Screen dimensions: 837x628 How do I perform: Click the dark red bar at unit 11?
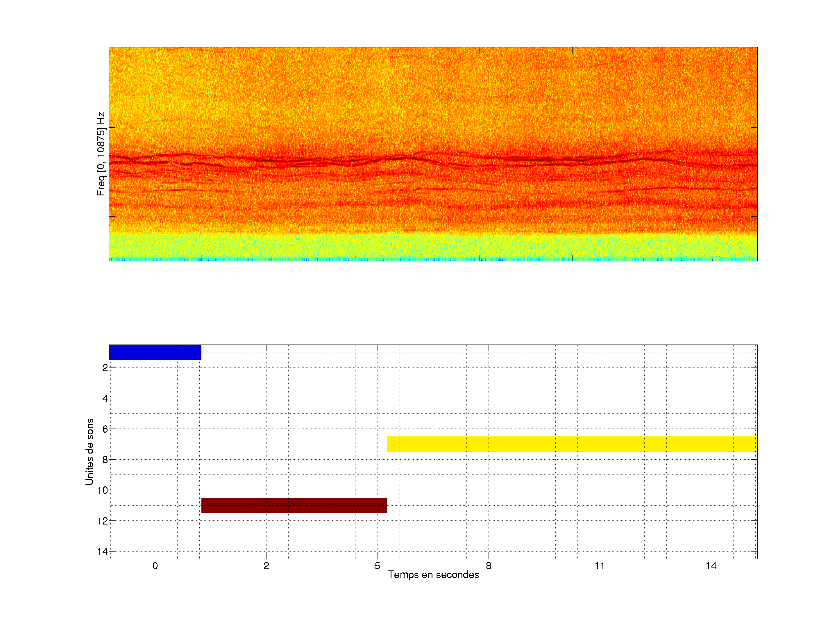click(x=294, y=505)
